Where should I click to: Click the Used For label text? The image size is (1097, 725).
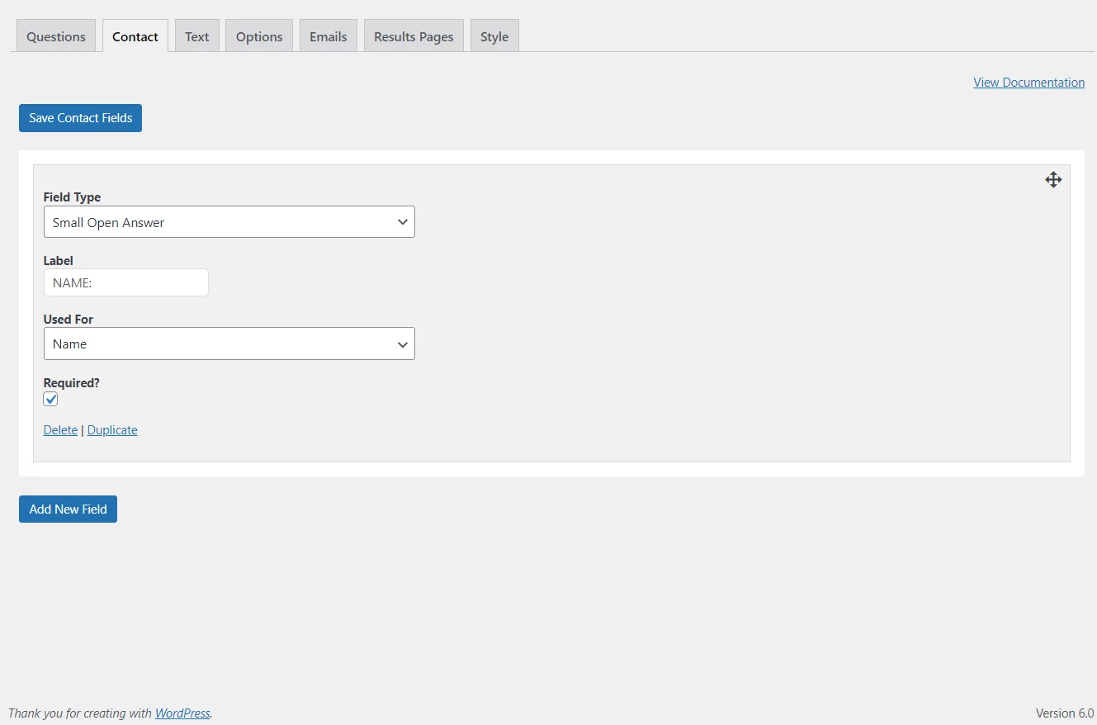69,319
